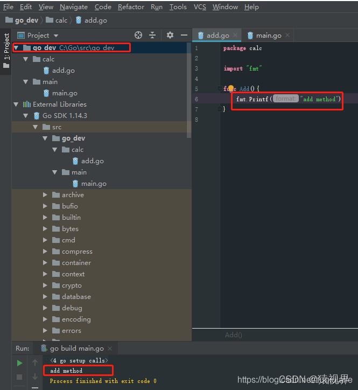Open the Help menu

[251, 6]
